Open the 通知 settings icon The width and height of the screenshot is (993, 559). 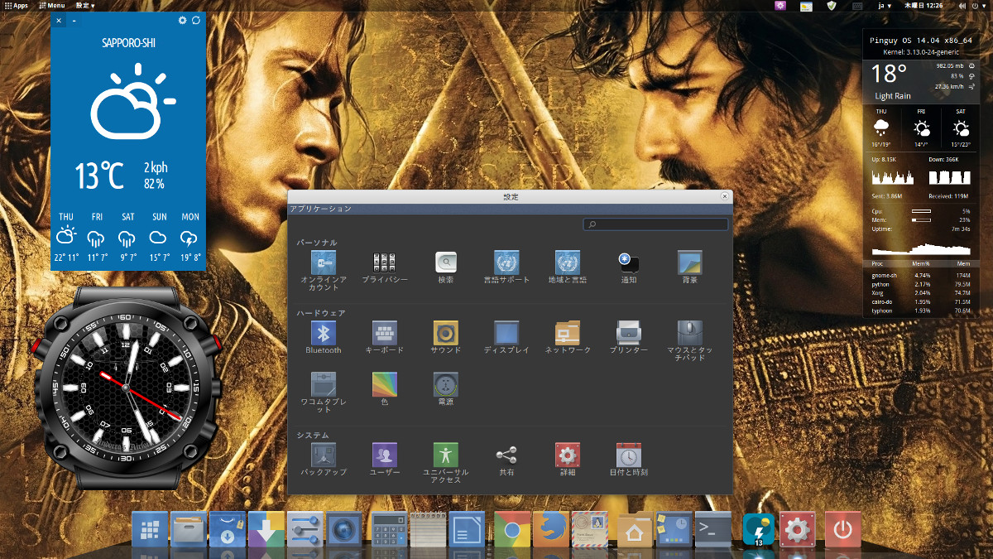click(629, 267)
